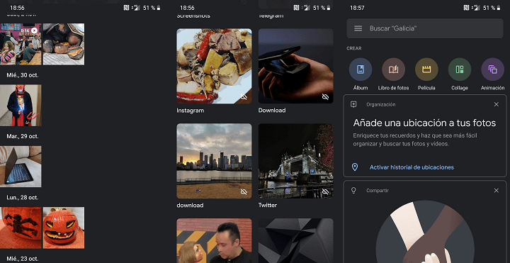Open folder thumbnail with man and puppet
510x263 pixels.
[x=214, y=240]
